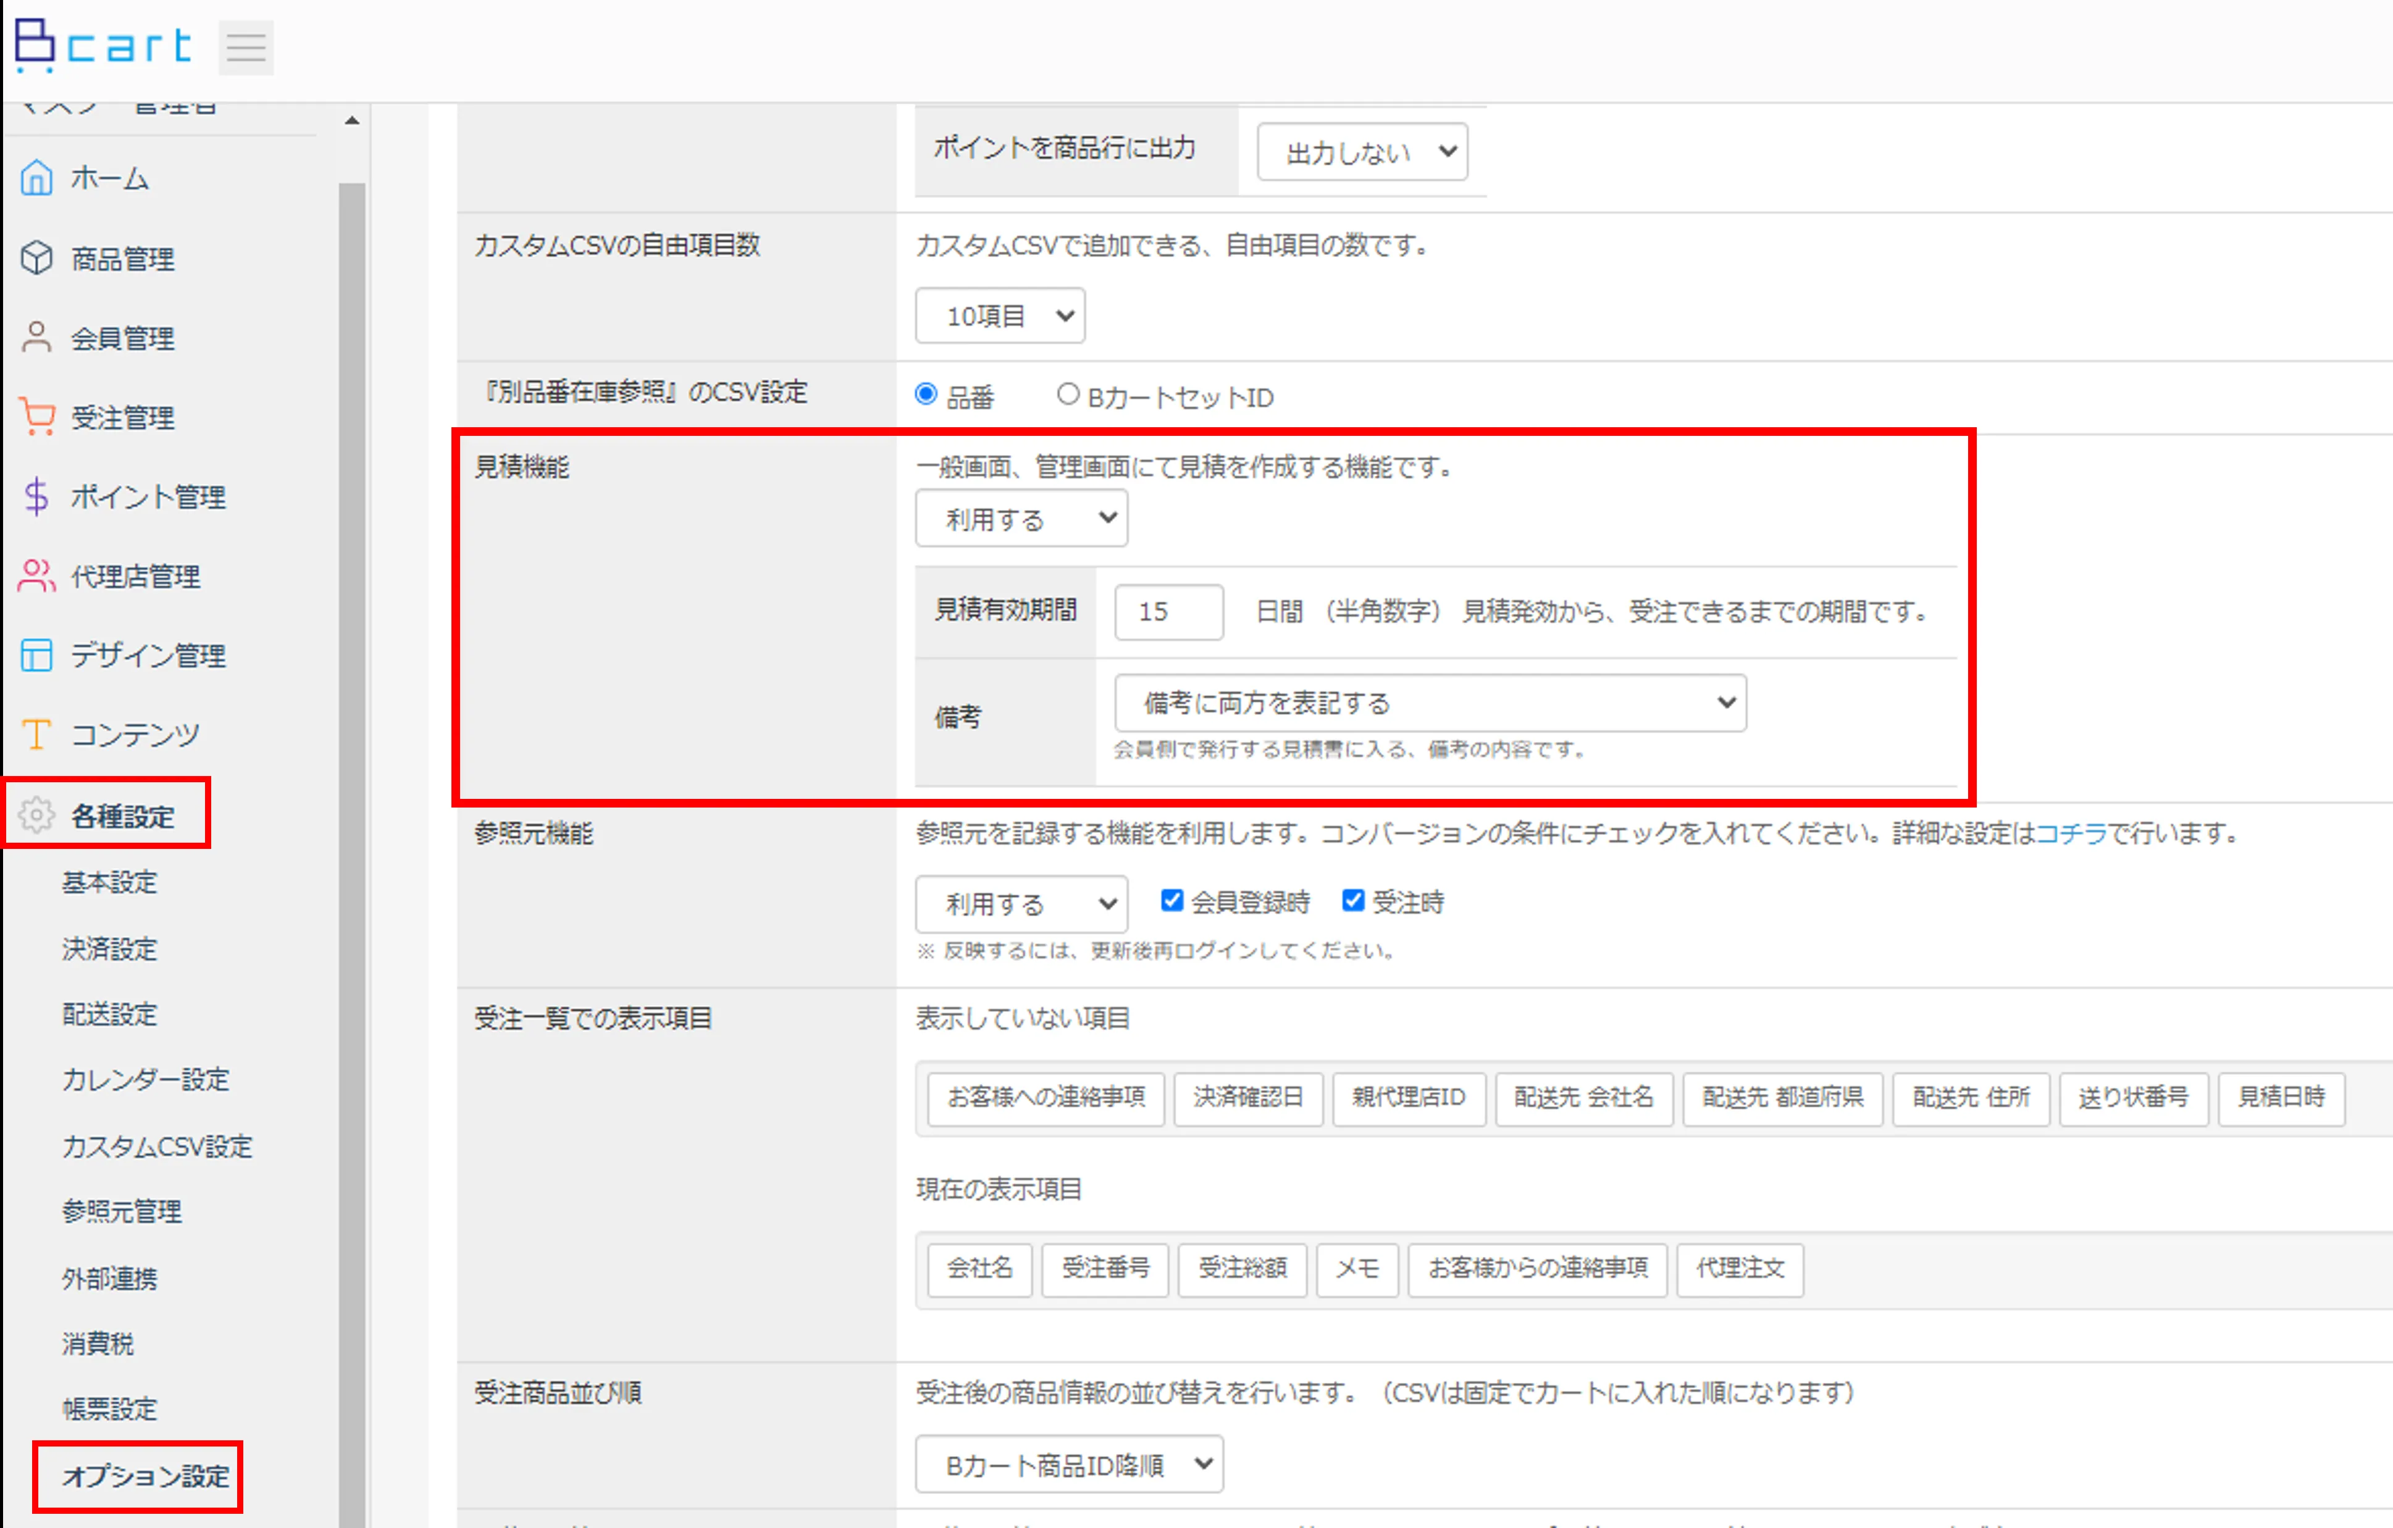Click the ポイント管理 dollar icon
This screenshot has height=1528, width=2393.
point(37,497)
